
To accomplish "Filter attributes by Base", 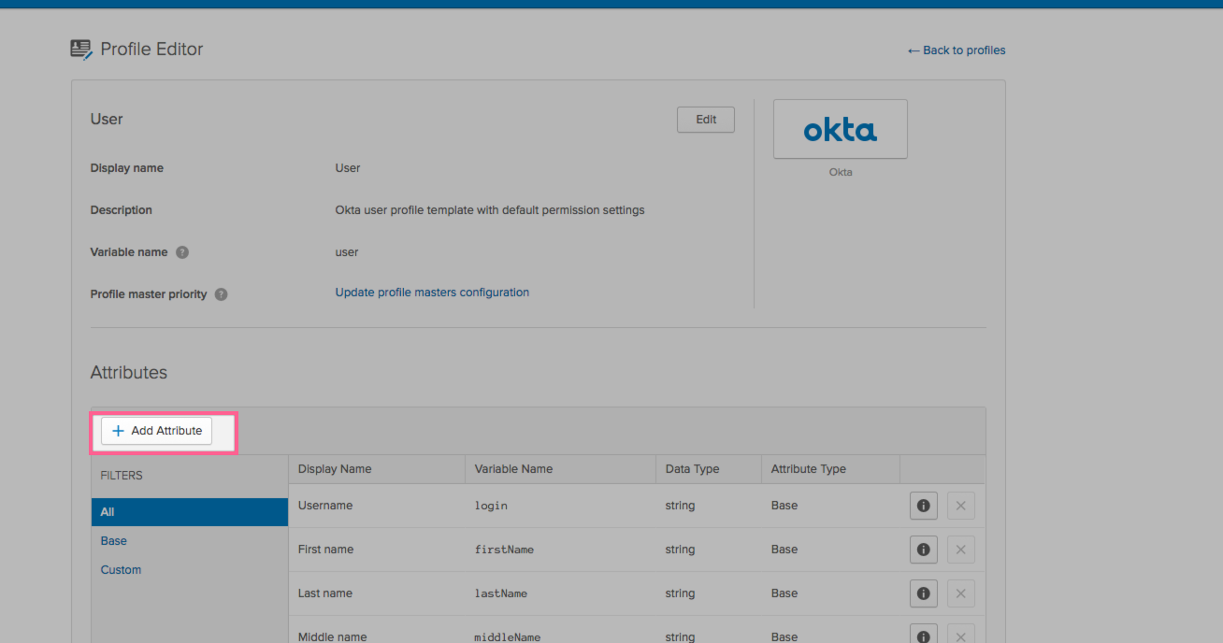I will 113,540.
